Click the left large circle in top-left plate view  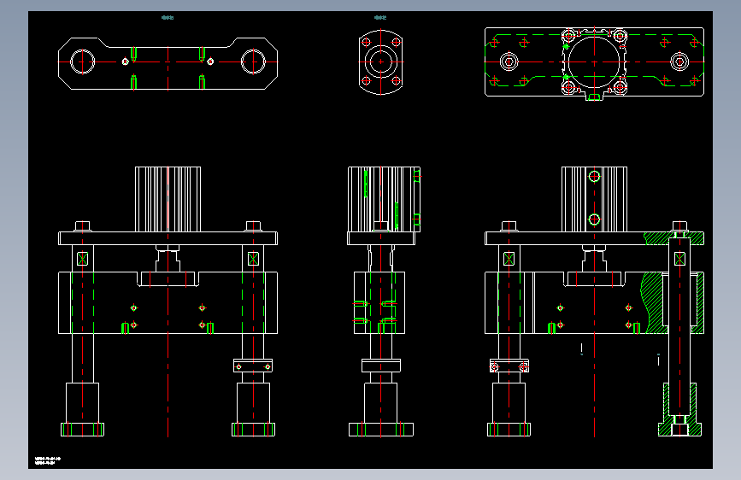point(83,61)
